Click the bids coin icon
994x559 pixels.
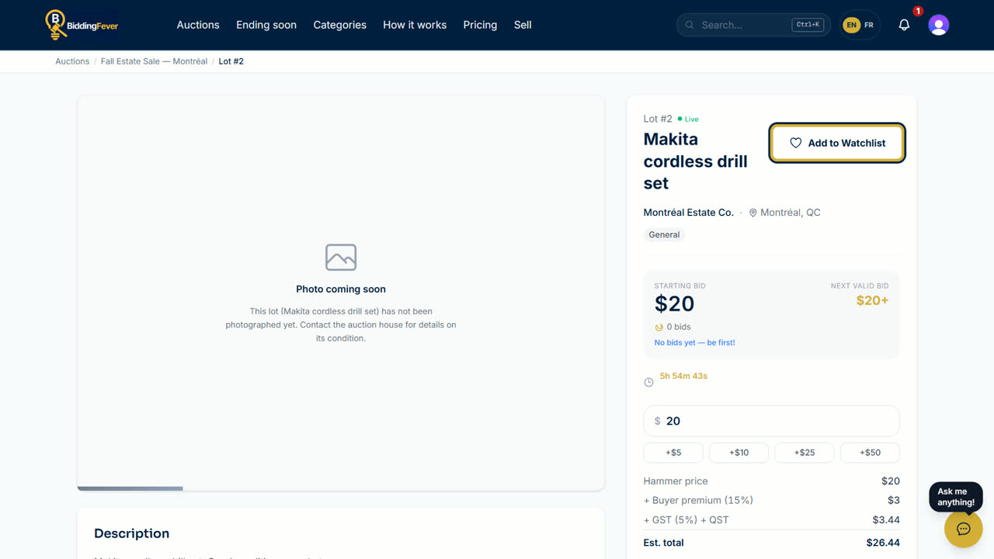[x=659, y=327]
